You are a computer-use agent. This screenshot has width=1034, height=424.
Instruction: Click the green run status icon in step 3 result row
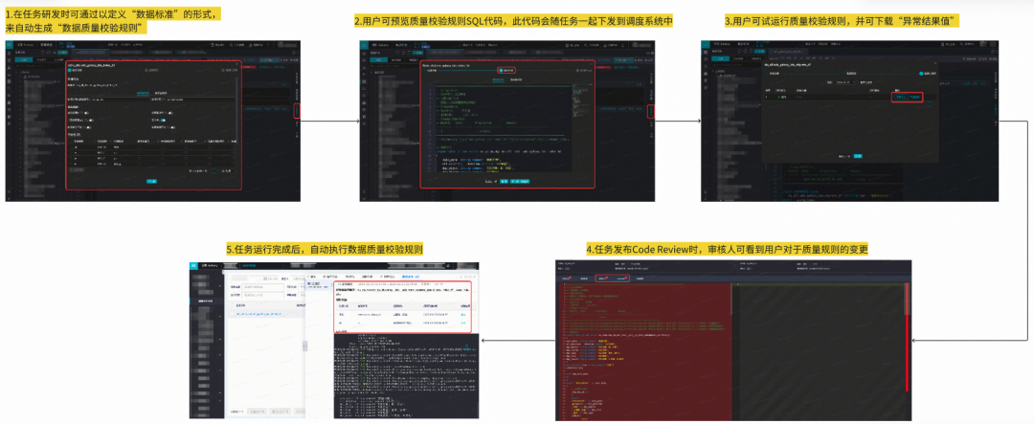pyautogui.click(x=778, y=98)
